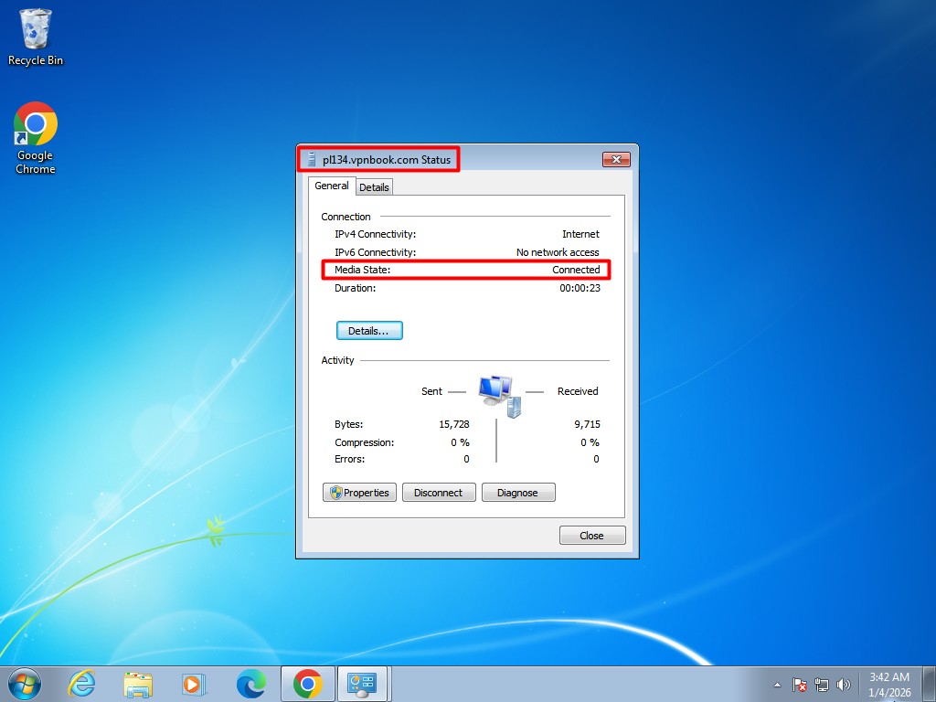Run Diagnose for the VPN connection

(x=518, y=492)
